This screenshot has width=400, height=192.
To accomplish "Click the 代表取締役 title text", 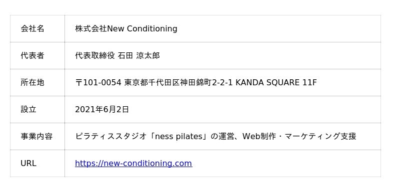I will coord(95,55).
